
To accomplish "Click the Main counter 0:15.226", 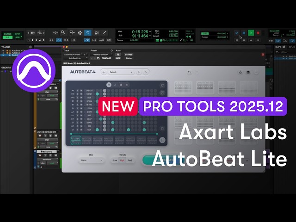I will coord(140,32).
